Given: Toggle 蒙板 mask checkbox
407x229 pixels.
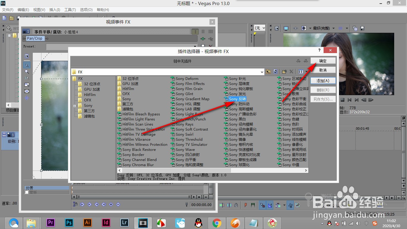Looking at the screenshot, I should tap(27, 192).
